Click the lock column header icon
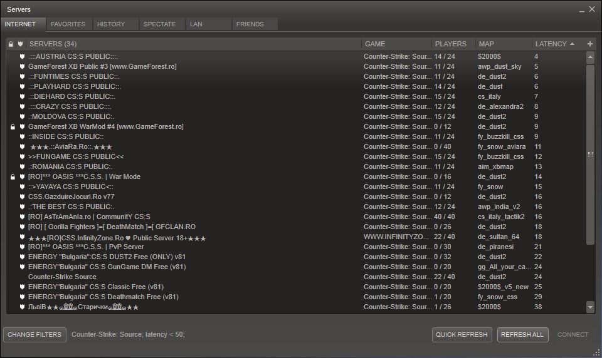The height and width of the screenshot is (358, 602). [x=11, y=44]
